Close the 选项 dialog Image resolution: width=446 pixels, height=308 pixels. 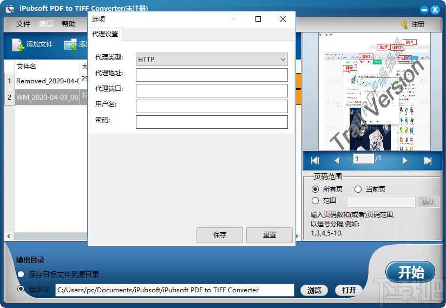(283, 19)
